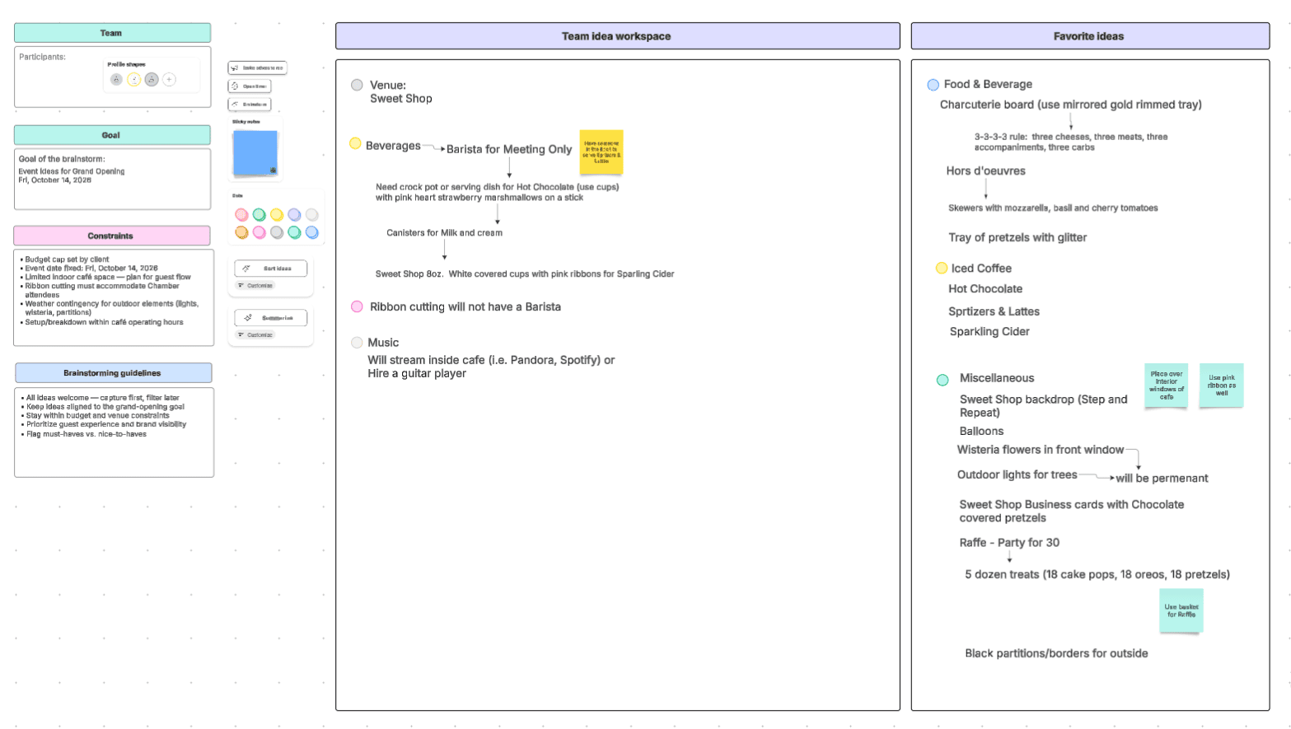1291x729 pixels.
Task: Select the Favorite ideas header
Action: pyautogui.click(x=1090, y=36)
